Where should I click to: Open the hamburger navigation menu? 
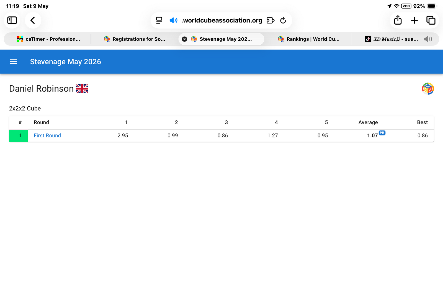(14, 62)
